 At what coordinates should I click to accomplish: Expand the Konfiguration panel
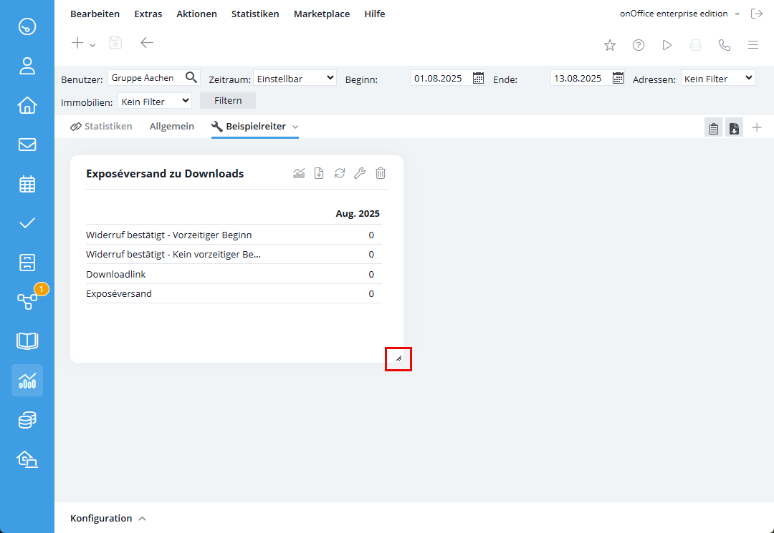(108, 518)
